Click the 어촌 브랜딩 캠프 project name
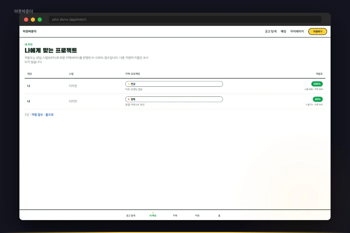 [x=134, y=89]
